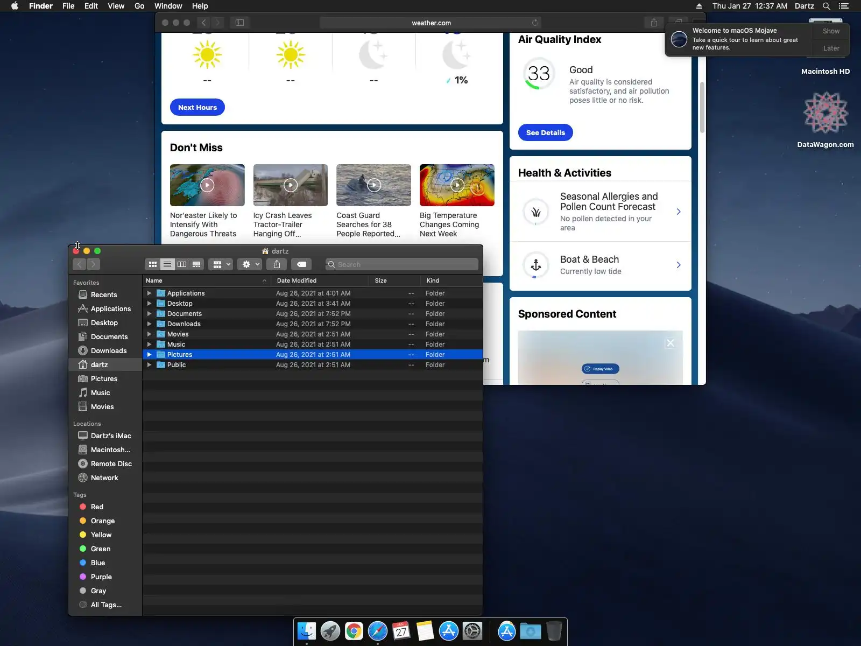The height and width of the screenshot is (646, 861).
Task: Click the Finder share button
Action: click(x=277, y=264)
